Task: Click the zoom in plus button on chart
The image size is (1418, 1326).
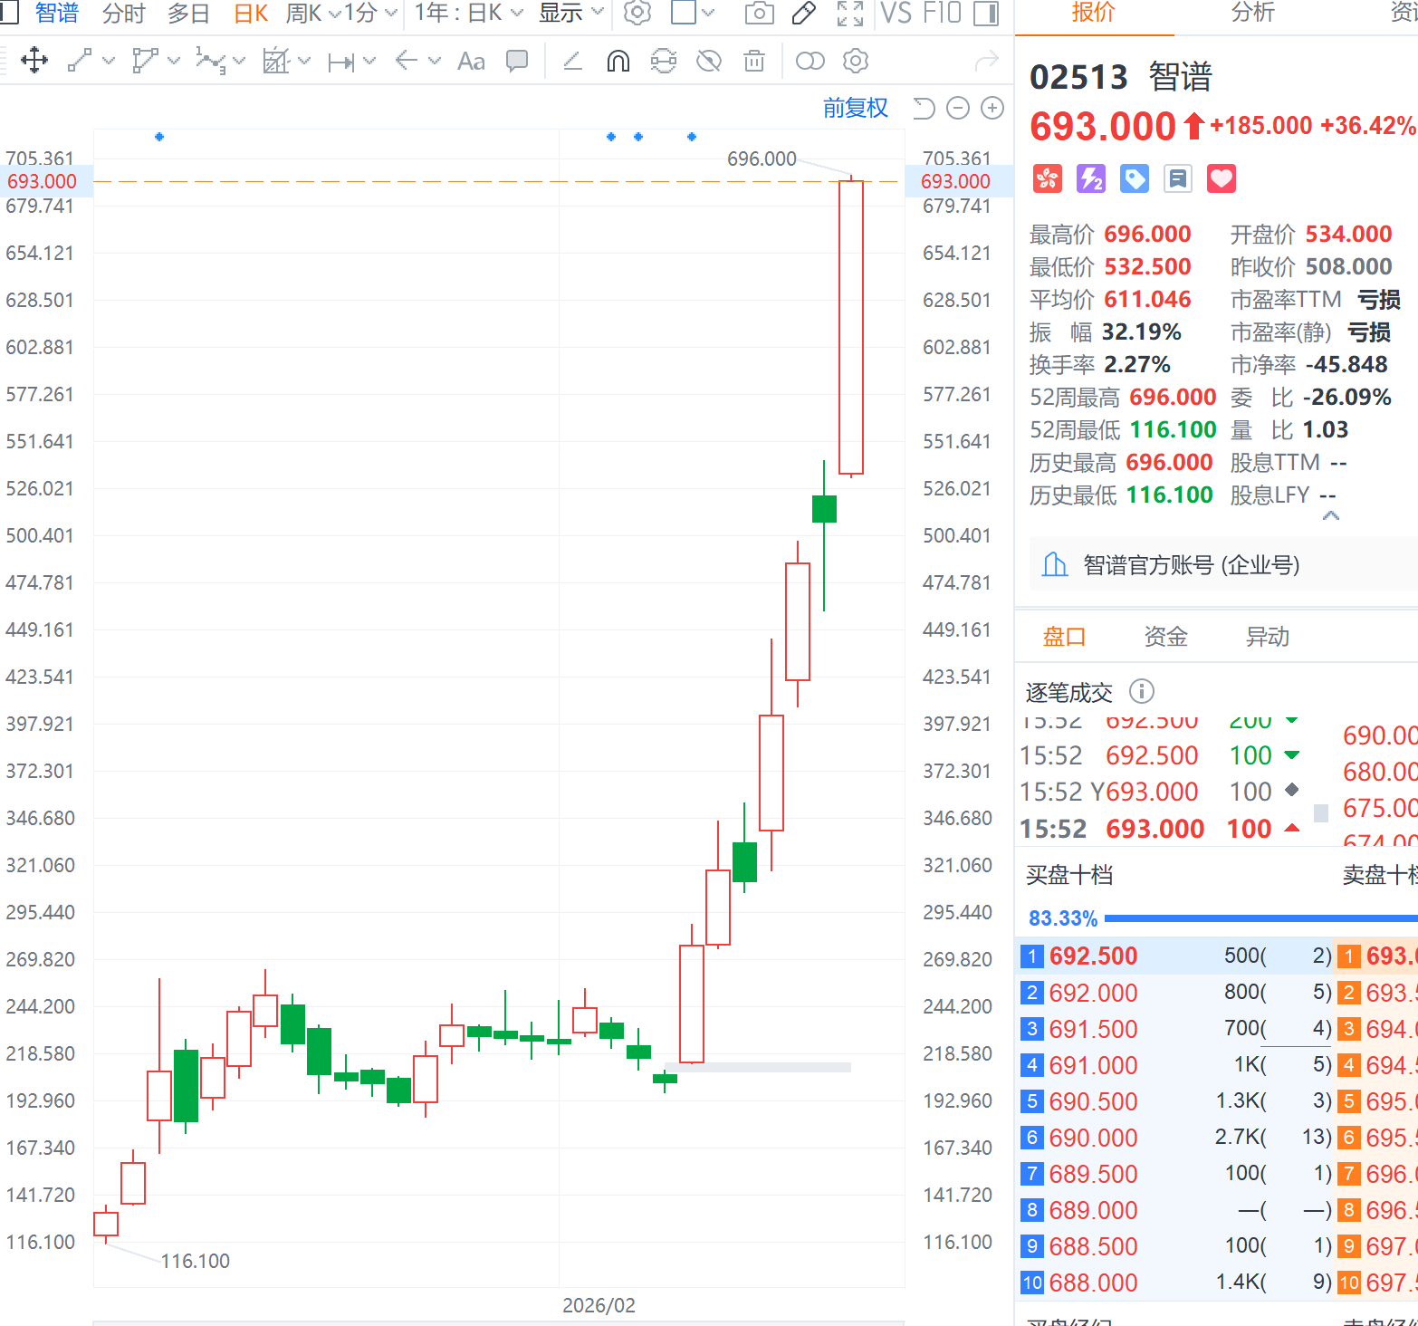Action: 992,109
